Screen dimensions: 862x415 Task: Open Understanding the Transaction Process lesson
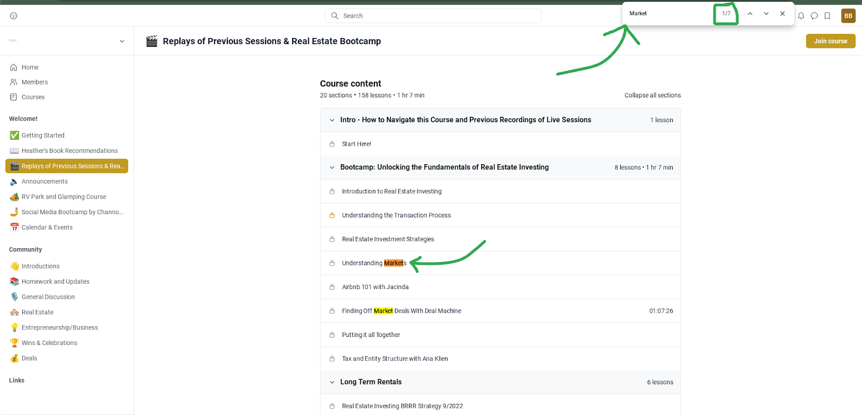pos(500,215)
